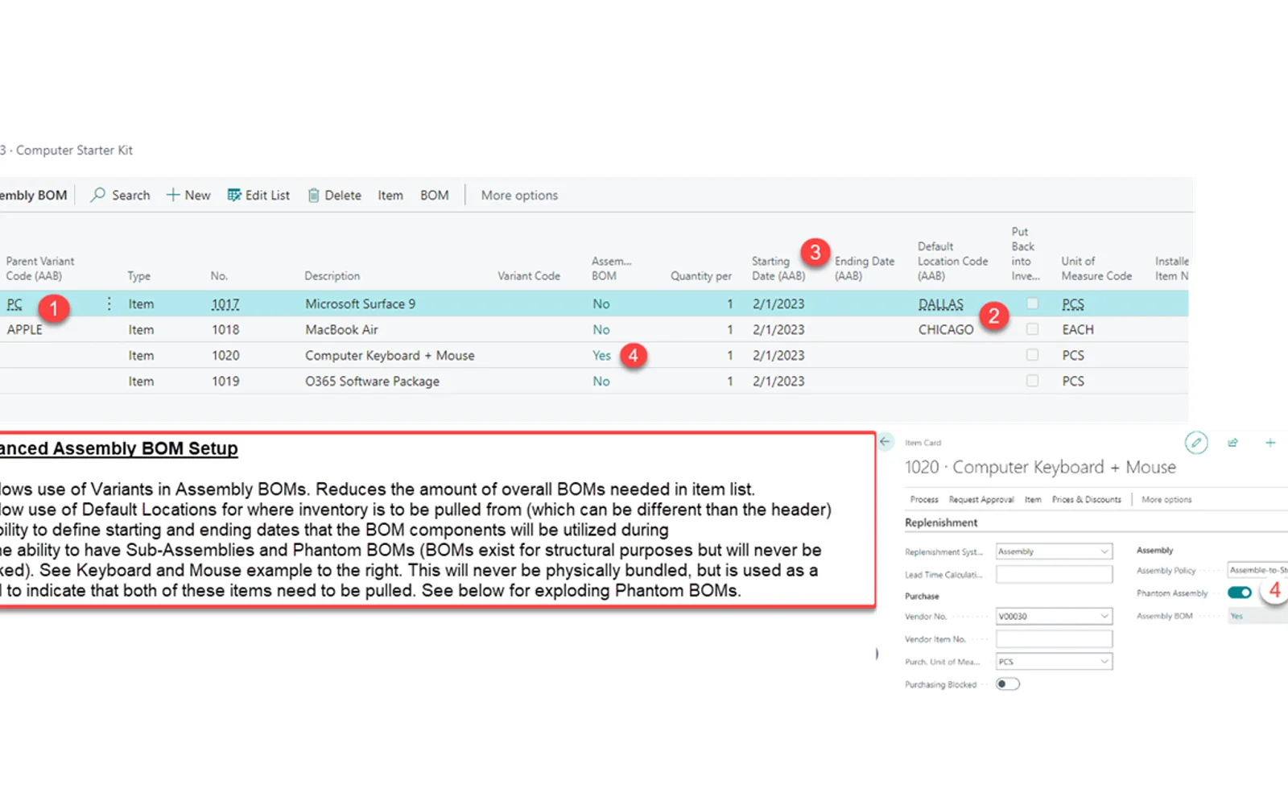Open the BOM menu in toolbar
Screen dimensions: 1288x805
[x=434, y=195]
